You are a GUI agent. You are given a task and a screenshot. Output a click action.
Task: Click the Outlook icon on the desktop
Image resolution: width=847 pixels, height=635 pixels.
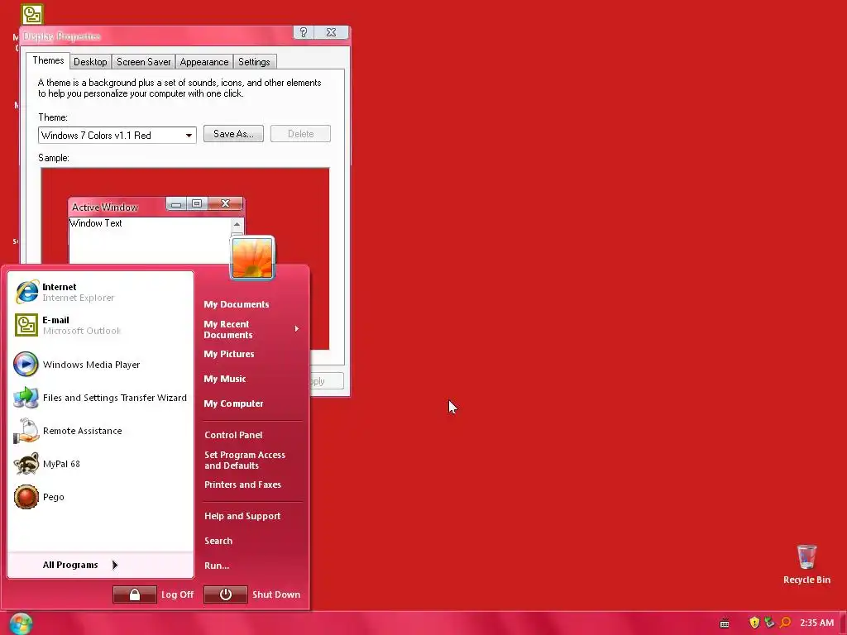[32, 15]
